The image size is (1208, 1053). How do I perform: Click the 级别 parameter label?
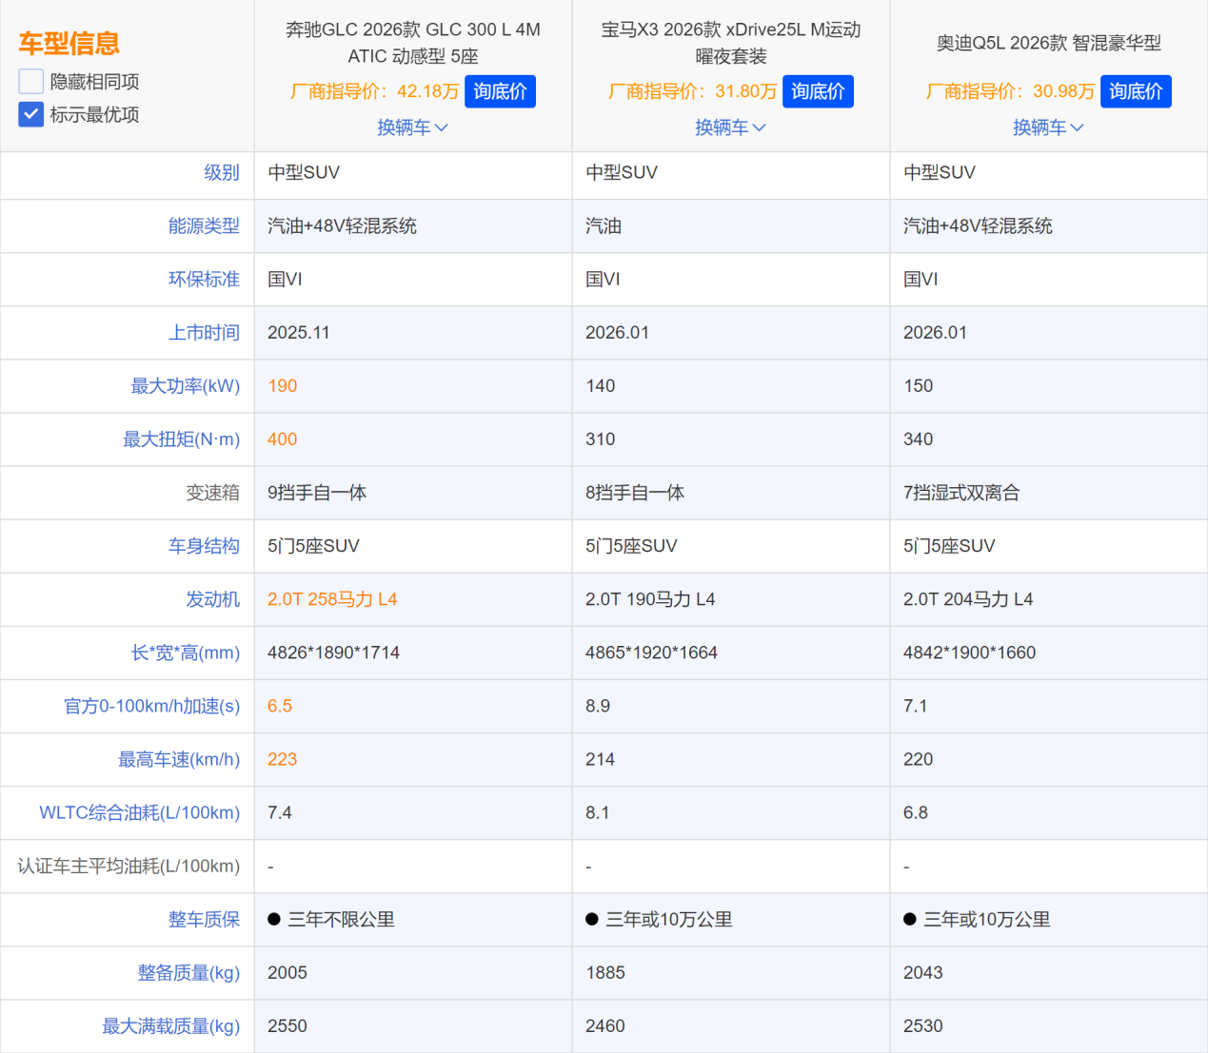click(x=222, y=173)
